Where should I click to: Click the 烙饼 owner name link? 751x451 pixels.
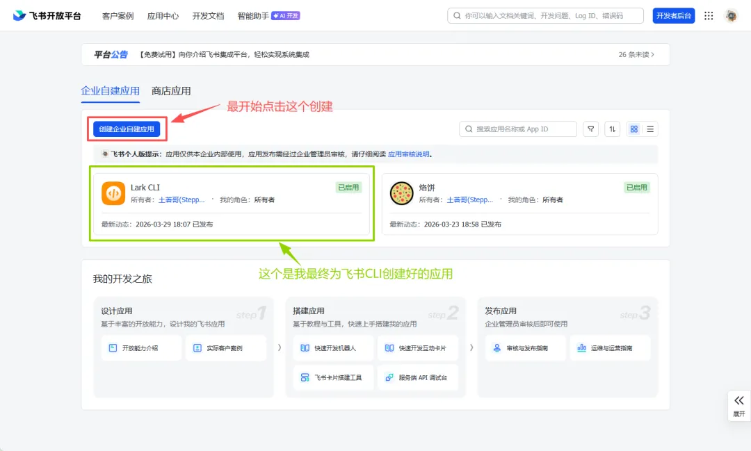point(470,199)
